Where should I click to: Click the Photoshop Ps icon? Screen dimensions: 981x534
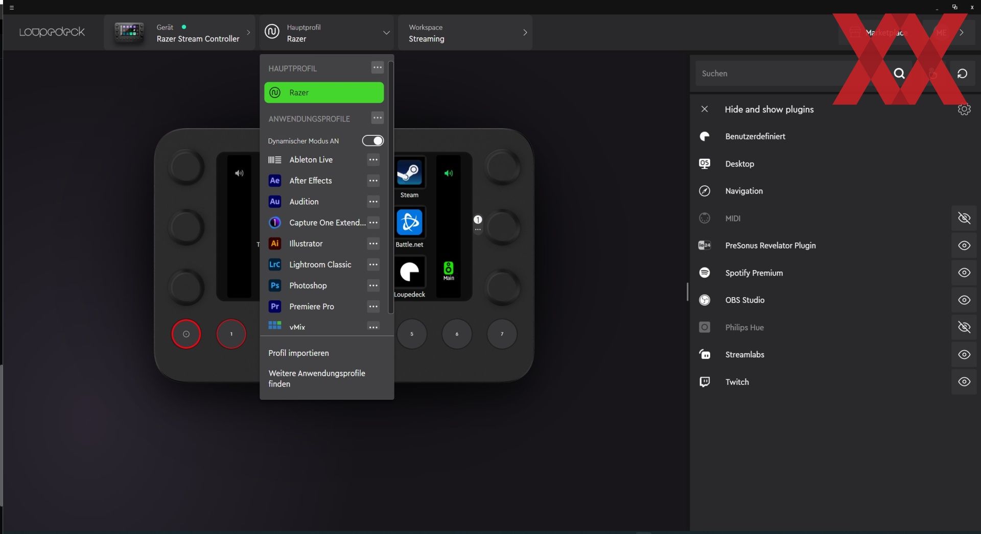(x=275, y=285)
